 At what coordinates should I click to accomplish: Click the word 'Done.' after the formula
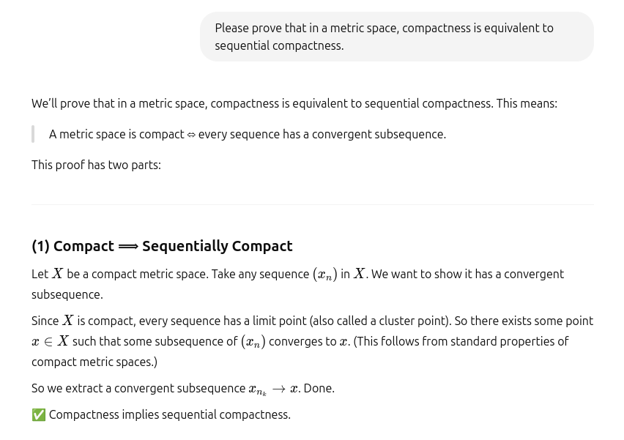point(319,388)
